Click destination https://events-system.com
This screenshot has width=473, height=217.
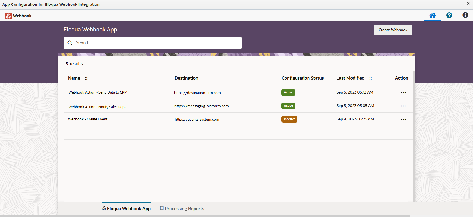coord(197,120)
